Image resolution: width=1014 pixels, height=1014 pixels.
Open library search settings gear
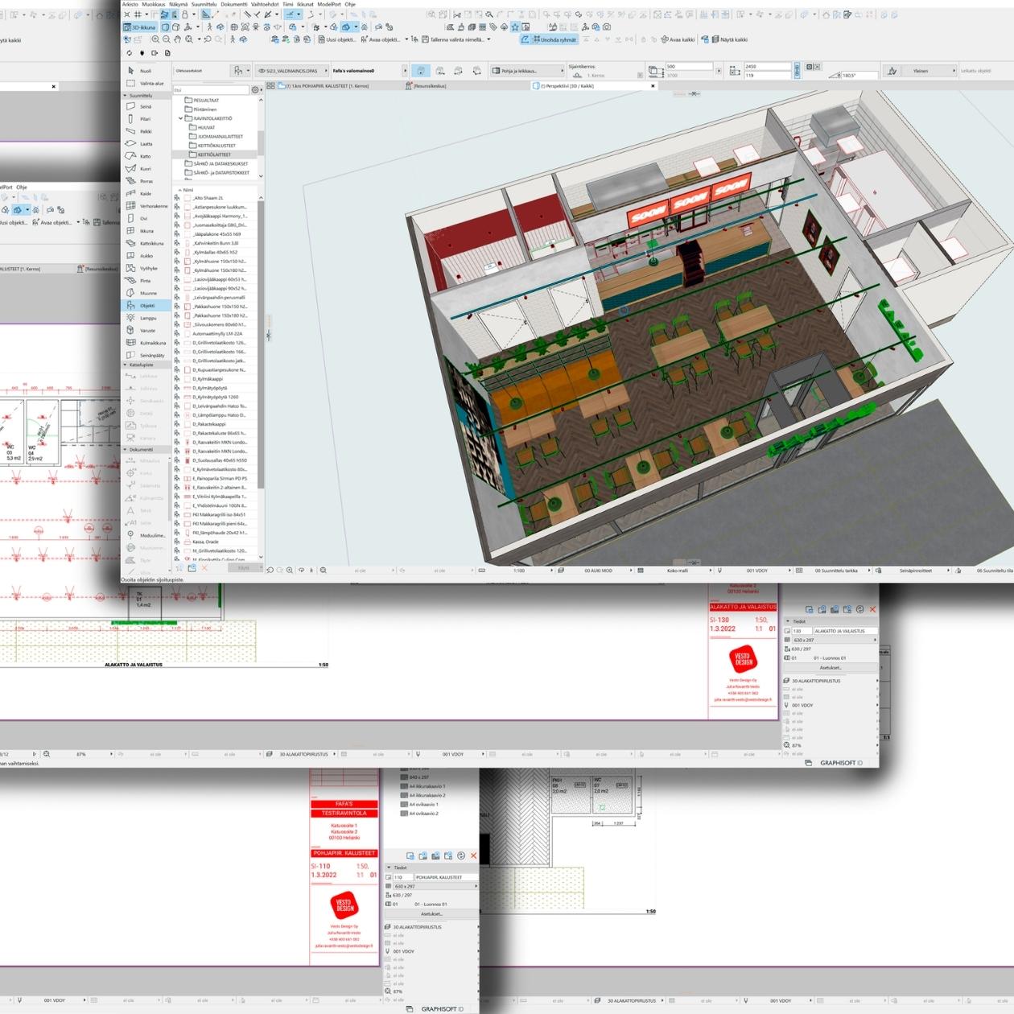[x=256, y=90]
